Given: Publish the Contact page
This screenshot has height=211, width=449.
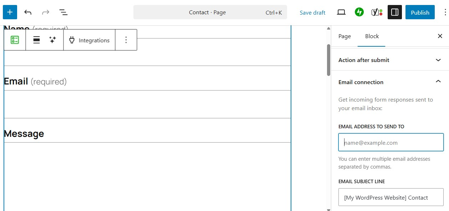Looking at the screenshot, I should pos(420,12).
